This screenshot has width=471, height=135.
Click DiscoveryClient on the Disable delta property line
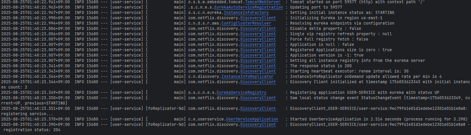click(258, 29)
